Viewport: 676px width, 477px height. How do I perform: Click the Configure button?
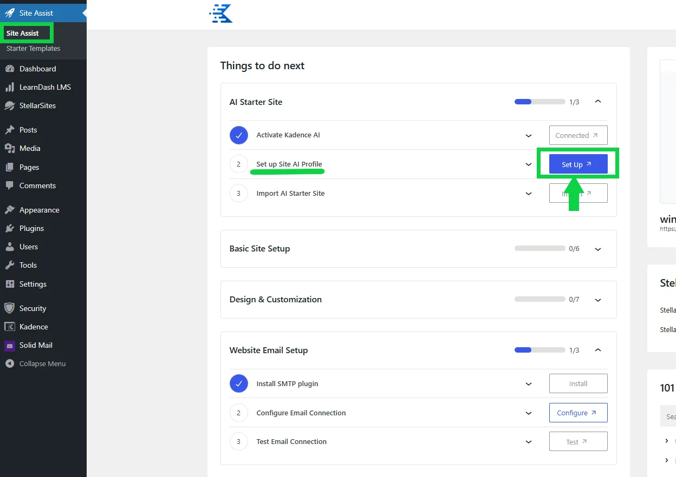[x=578, y=413]
